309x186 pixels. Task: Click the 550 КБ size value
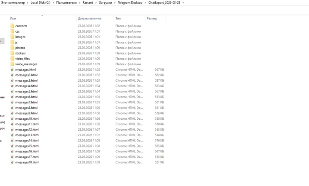point(159,119)
